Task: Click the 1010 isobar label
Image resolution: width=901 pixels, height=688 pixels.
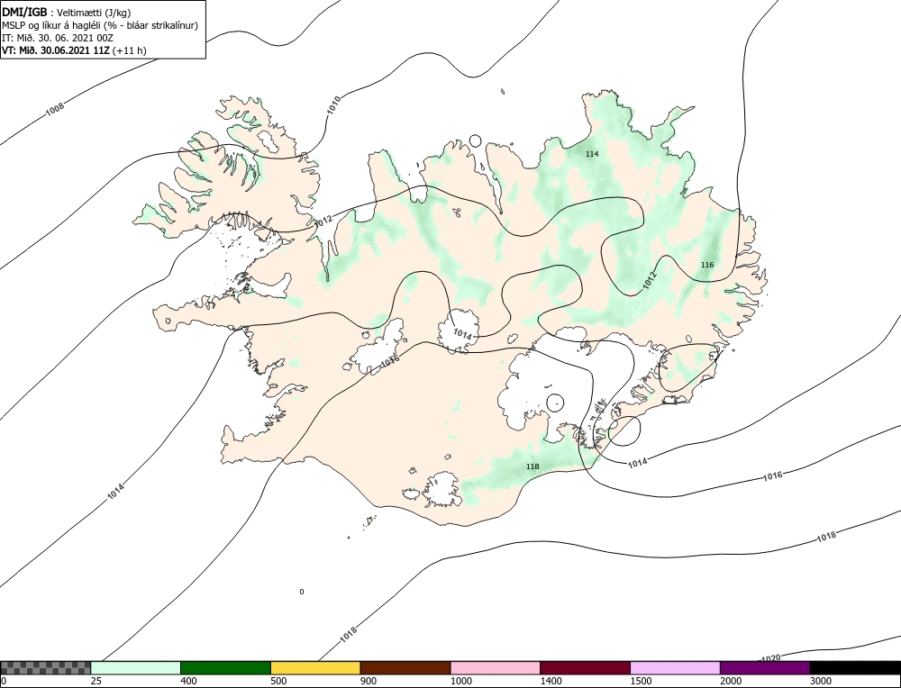Action: pos(334,104)
